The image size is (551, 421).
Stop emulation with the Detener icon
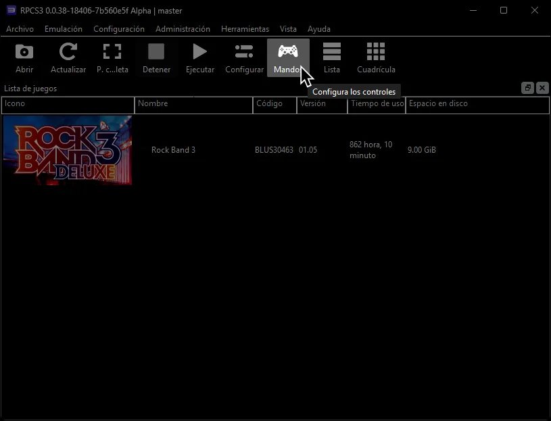point(156,57)
